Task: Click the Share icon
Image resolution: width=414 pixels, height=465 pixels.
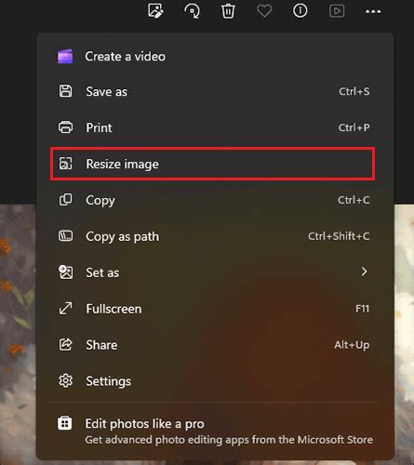Action: (65, 345)
